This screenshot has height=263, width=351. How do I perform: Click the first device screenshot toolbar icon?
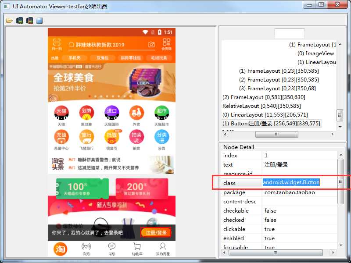coord(19,21)
